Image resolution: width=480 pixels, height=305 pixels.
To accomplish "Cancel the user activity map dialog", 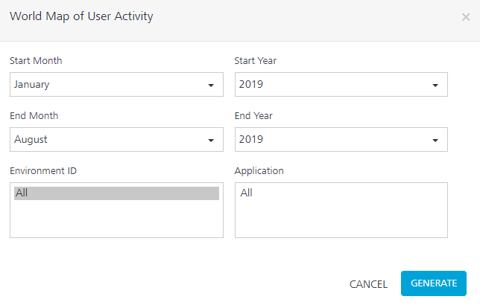I will pyautogui.click(x=368, y=284).
